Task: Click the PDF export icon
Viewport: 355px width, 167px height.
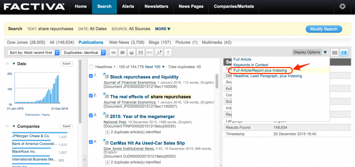Action: click(x=158, y=53)
